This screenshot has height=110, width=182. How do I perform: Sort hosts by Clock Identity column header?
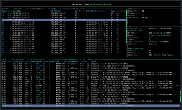click(x=14, y=11)
